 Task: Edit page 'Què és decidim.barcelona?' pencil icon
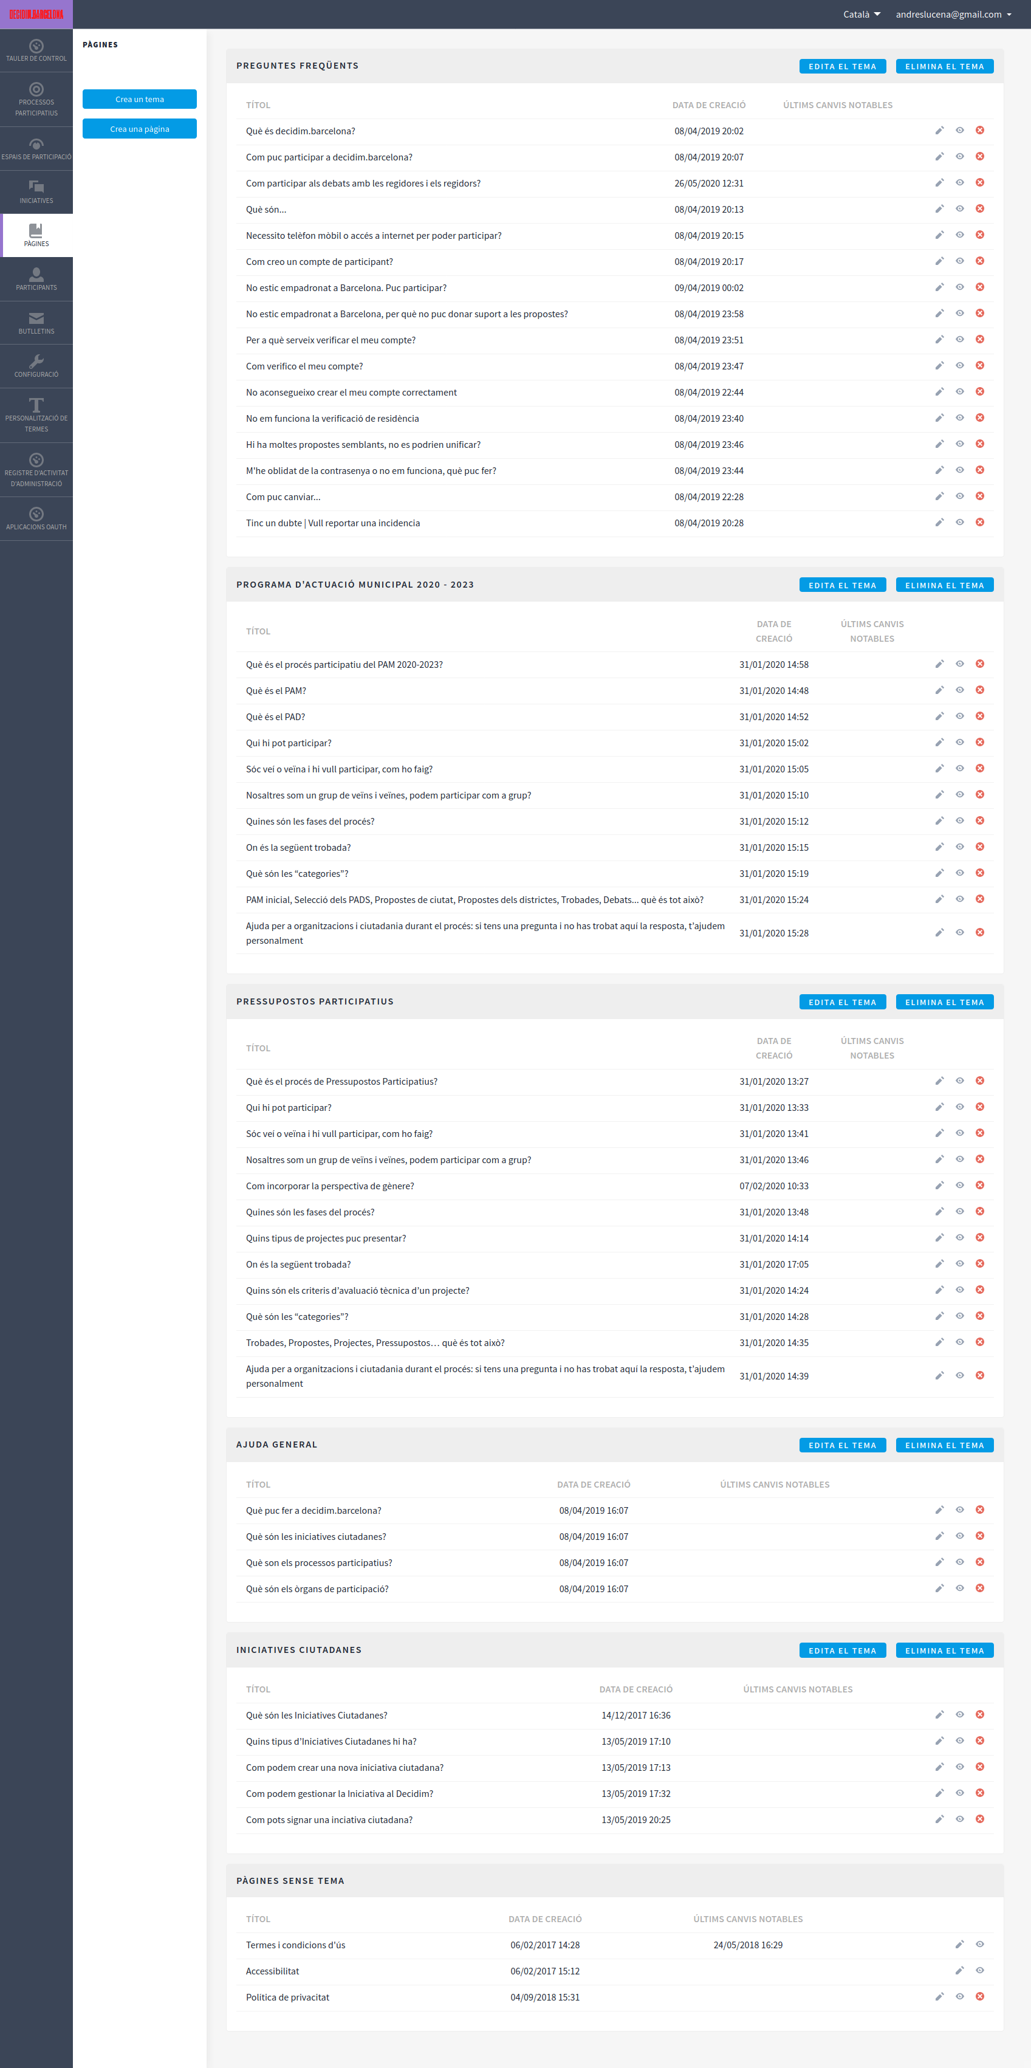pos(939,130)
